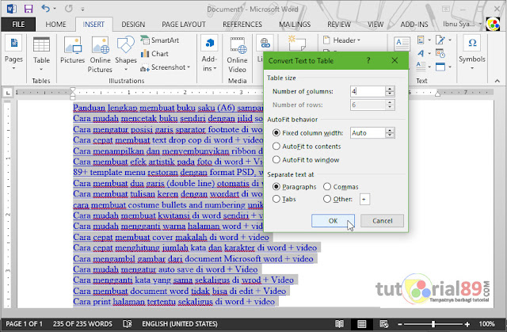This screenshot has width=507, height=332.
Task: Open proofing errors icon in status bar
Action: point(128,324)
